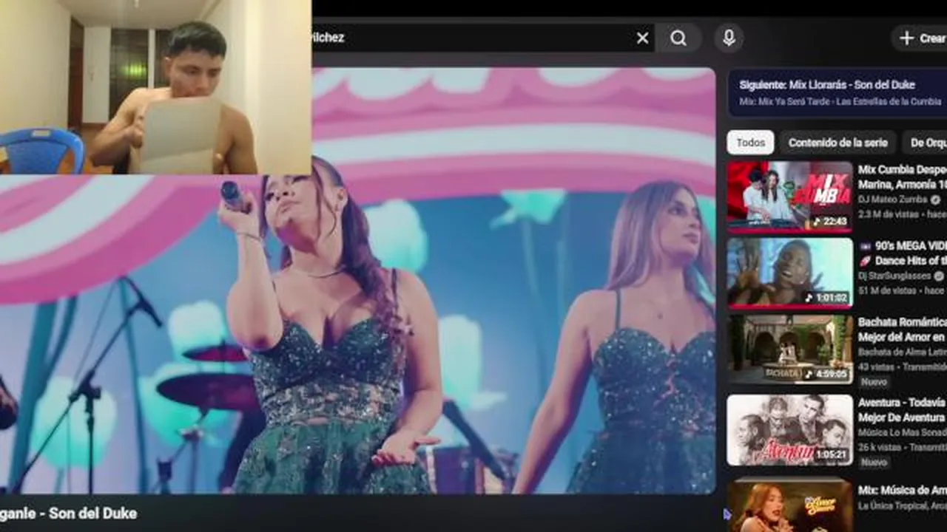Open the Crear menu button
The image size is (947, 532).
(920, 38)
